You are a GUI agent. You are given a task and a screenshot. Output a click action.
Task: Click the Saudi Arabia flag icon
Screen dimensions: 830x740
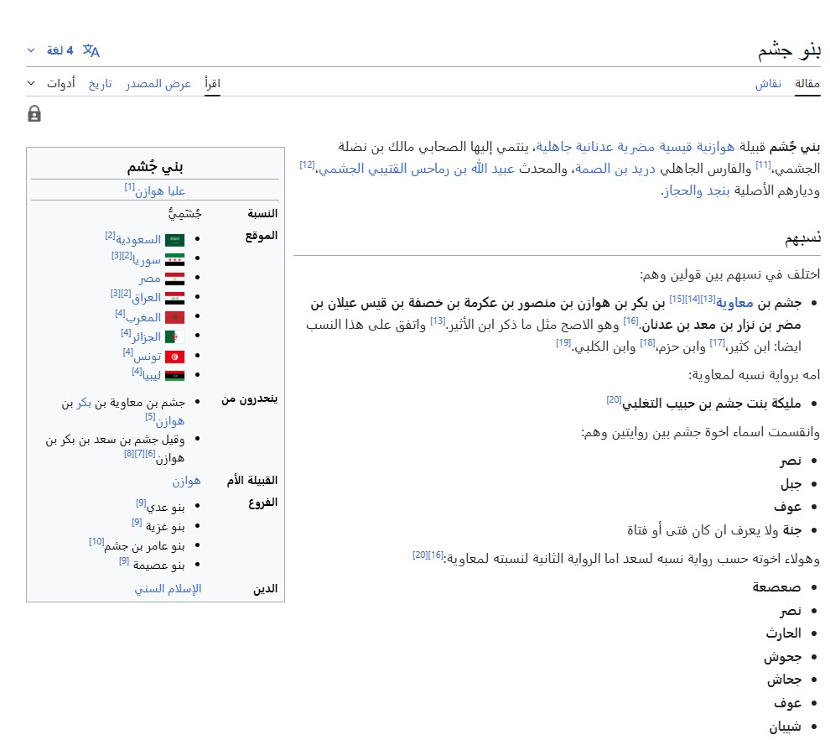[x=174, y=240]
